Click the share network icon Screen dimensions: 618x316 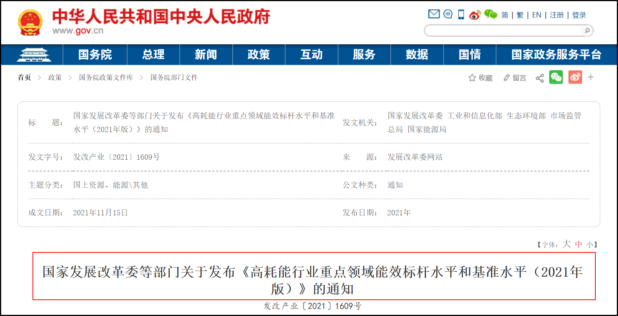pos(539,78)
